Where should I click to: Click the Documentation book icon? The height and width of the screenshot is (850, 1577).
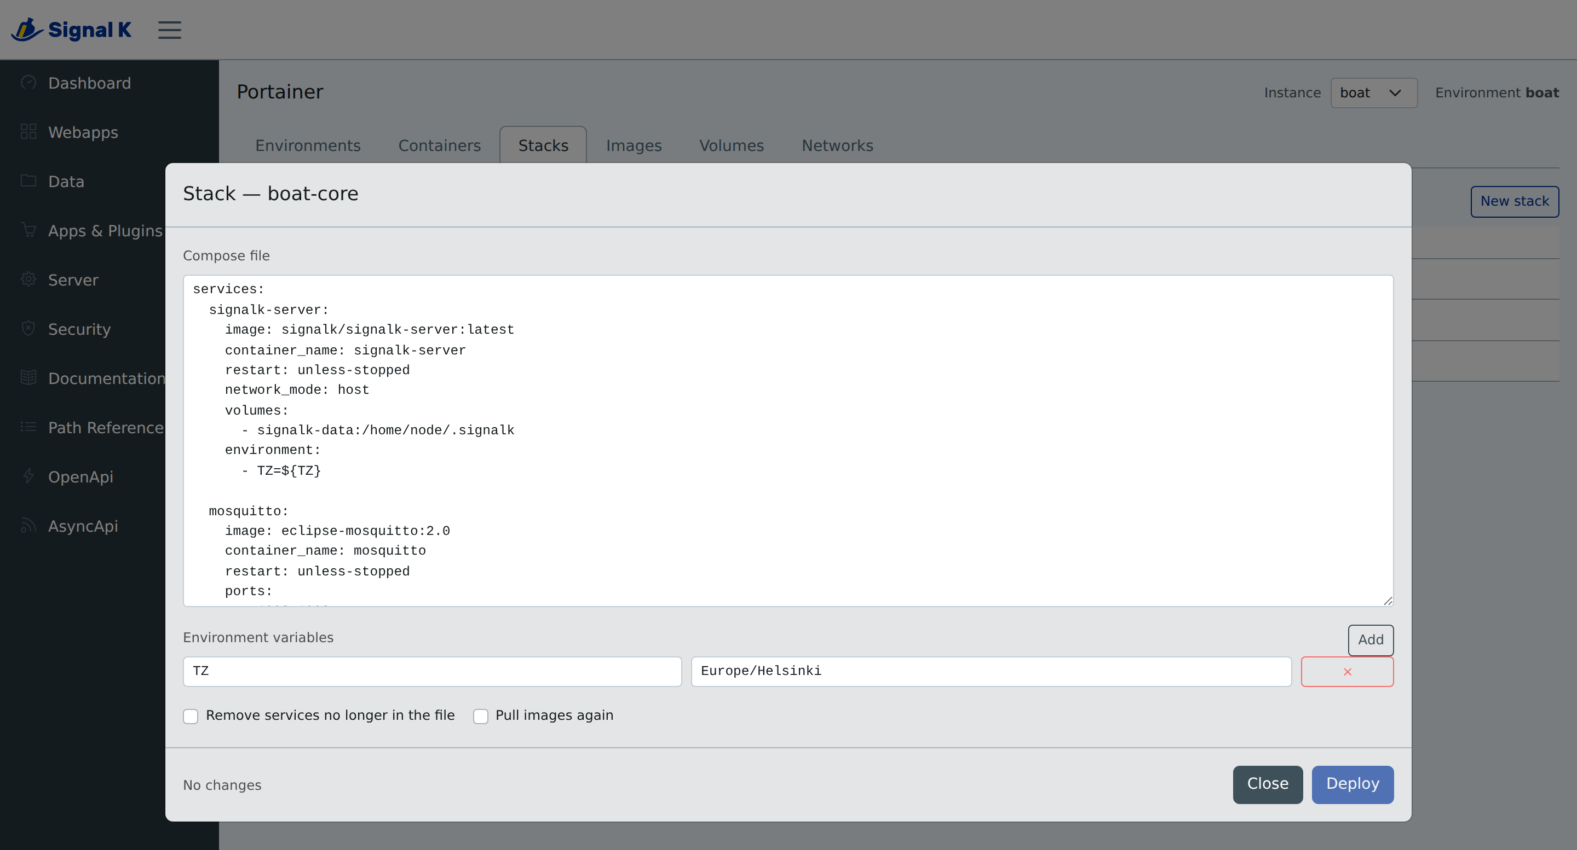pos(28,378)
